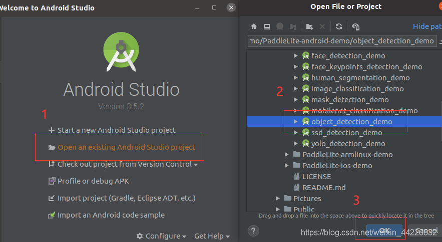The image size is (442, 242).
Task: Go to Desktop directory icon
Action: 267,26
